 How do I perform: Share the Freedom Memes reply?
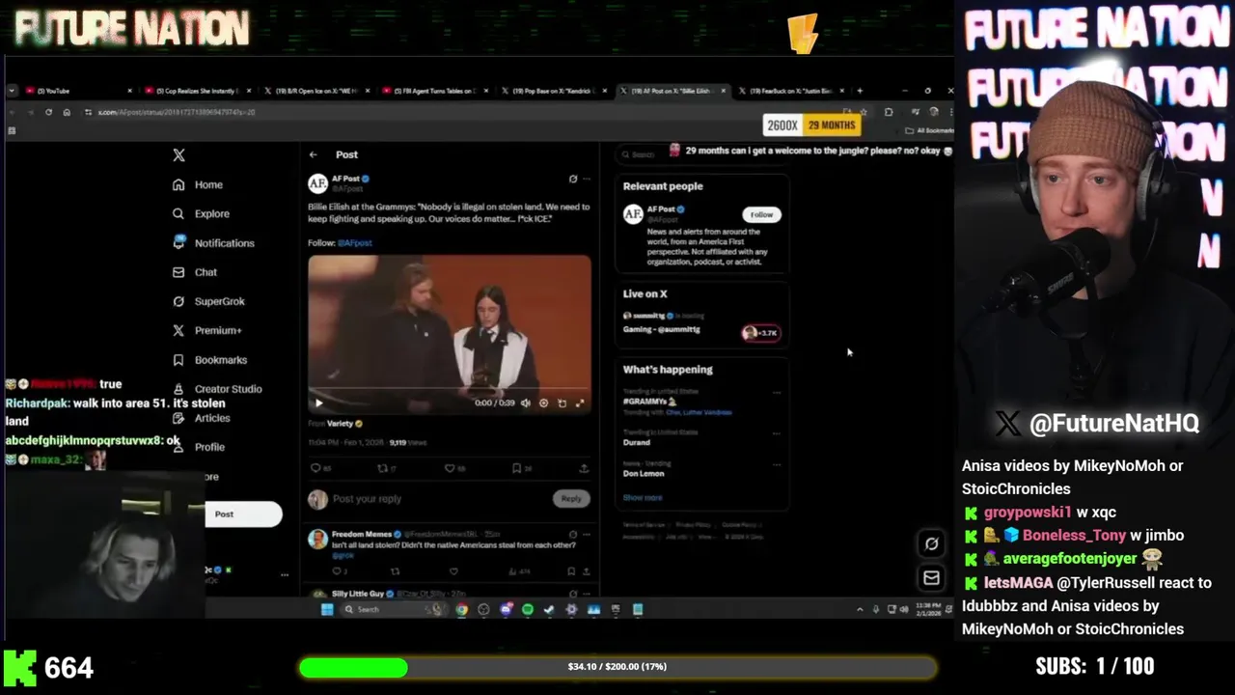[x=585, y=571]
